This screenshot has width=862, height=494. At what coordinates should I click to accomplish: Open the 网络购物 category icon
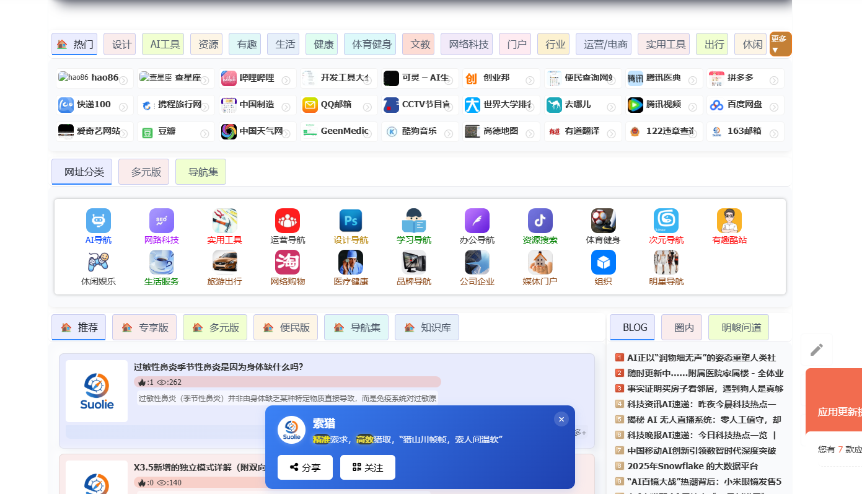click(x=288, y=262)
